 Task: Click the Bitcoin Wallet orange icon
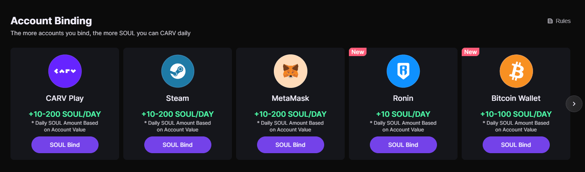(516, 71)
